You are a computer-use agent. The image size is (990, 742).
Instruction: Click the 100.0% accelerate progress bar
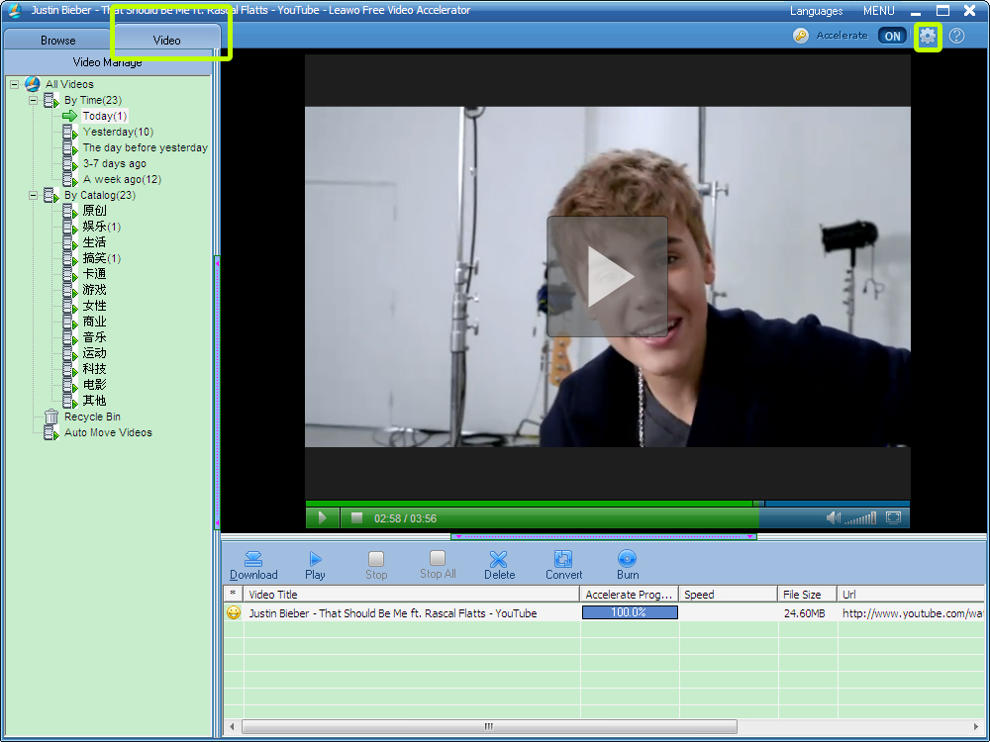coord(630,612)
